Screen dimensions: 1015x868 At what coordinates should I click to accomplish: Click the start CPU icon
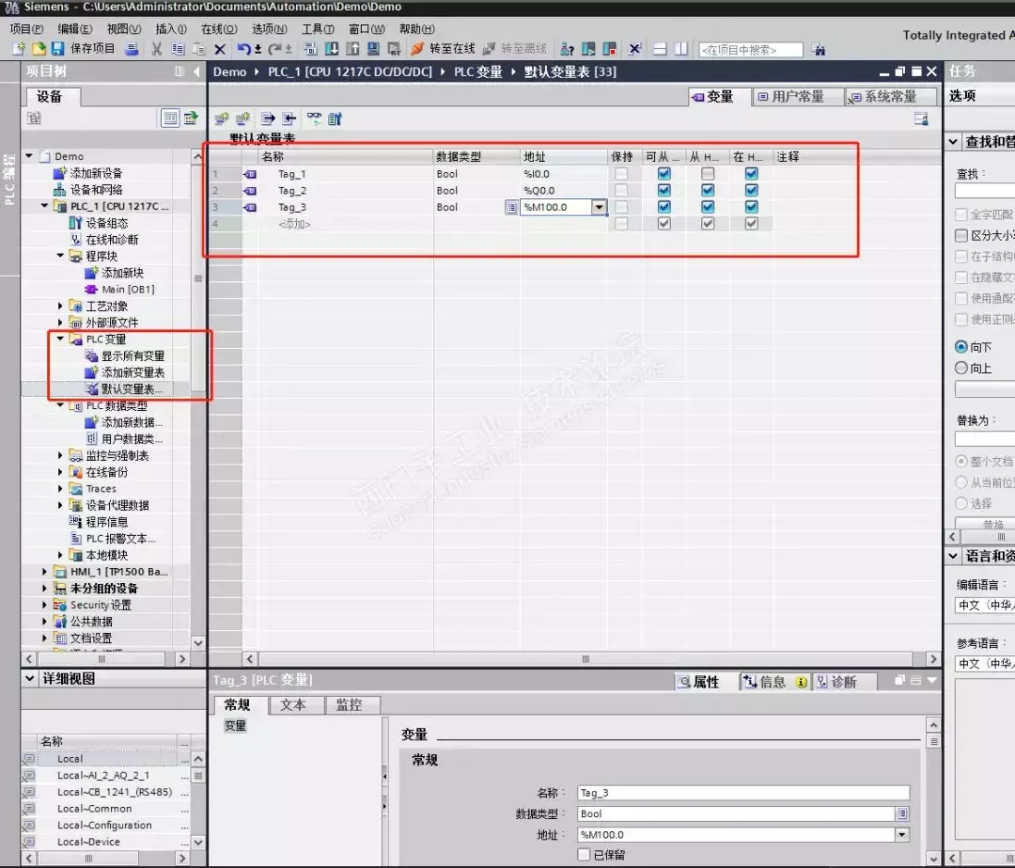click(588, 49)
